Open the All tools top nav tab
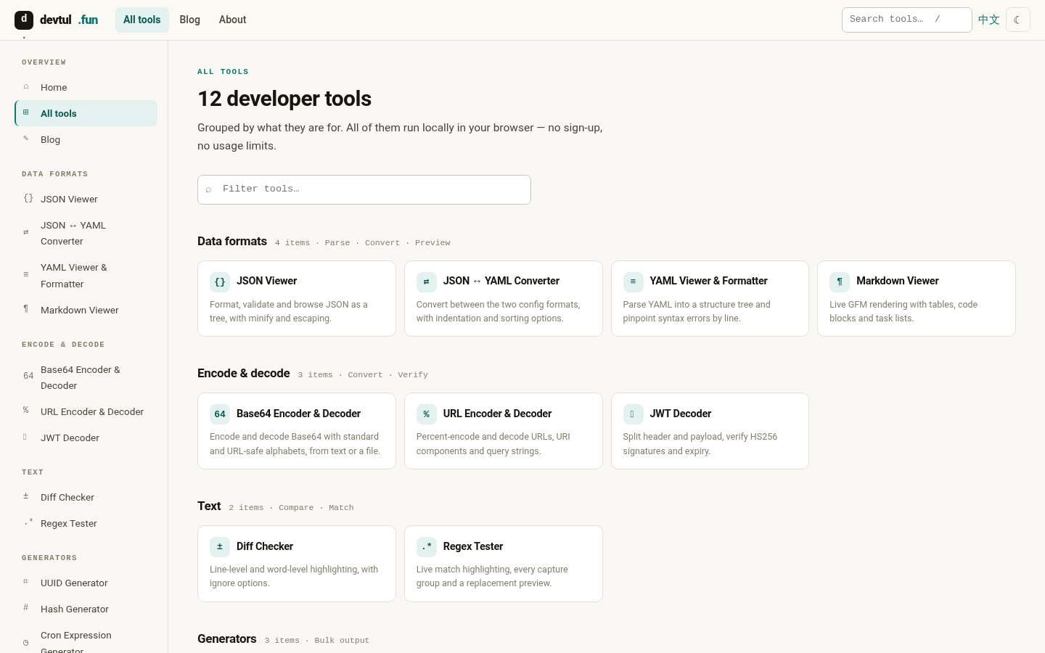Viewport: 1045px width, 653px height. click(x=142, y=20)
